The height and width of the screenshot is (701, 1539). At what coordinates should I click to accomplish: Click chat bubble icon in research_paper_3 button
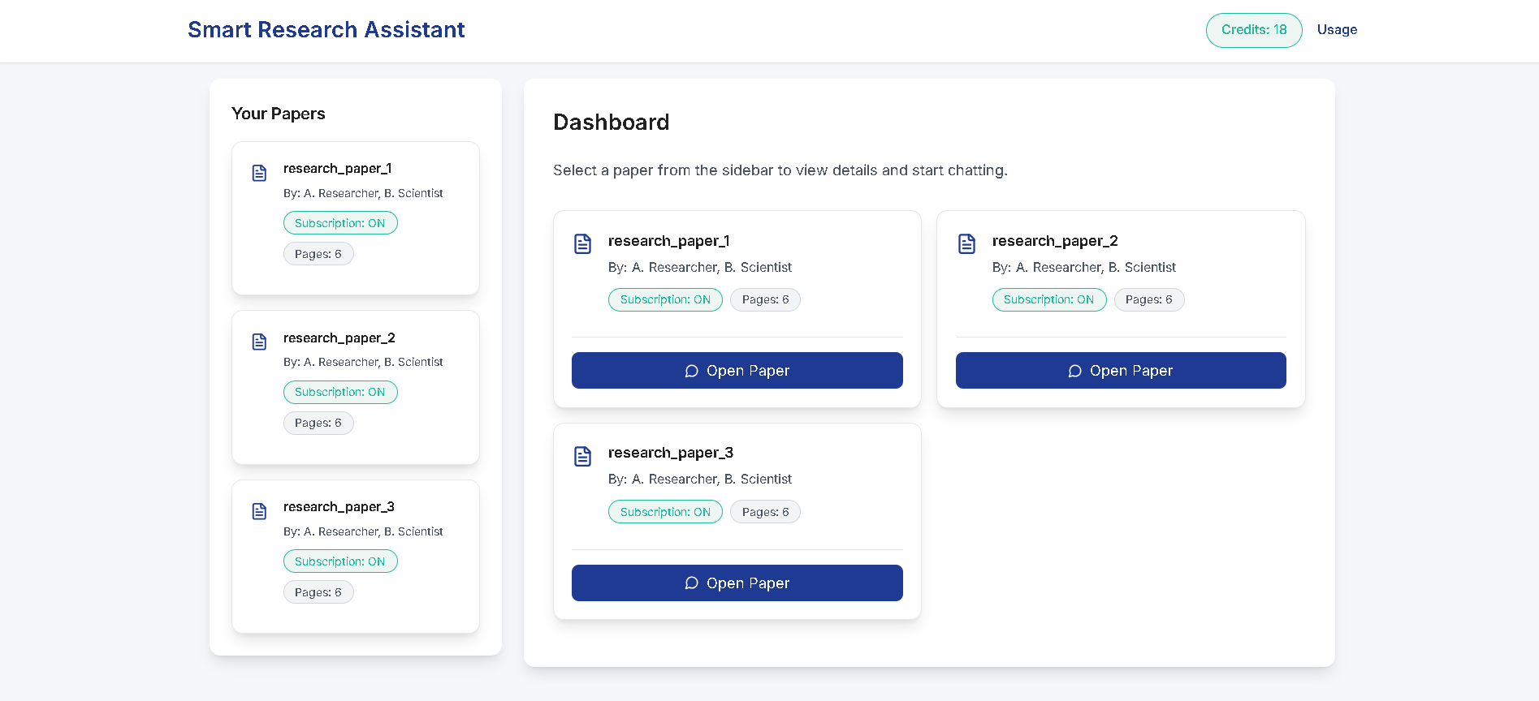pos(691,583)
